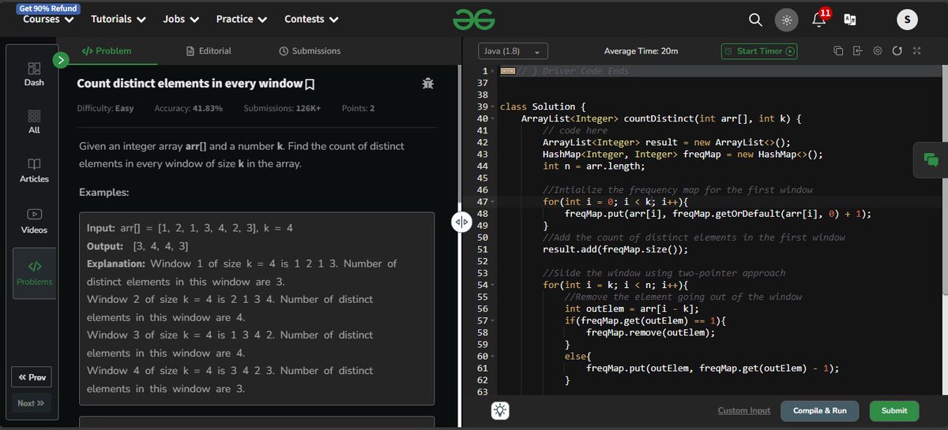Open the search magnifier icon
The width and height of the screenshot is (948, 430).
click(755, 20)
